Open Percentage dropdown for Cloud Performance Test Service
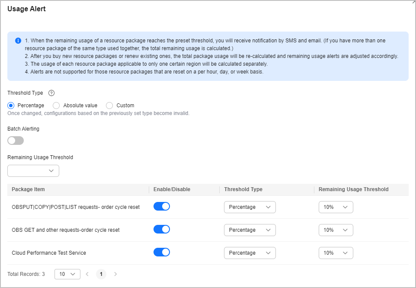Image resolution: width=416 pixels, height=288 pixels. 250,253
